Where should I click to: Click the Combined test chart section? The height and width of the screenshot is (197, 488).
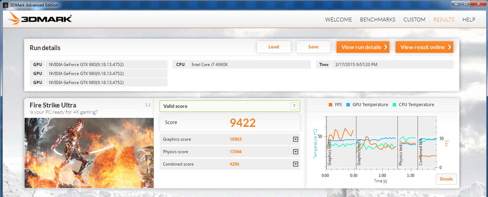pyautogui.click(x=427, y=143)
